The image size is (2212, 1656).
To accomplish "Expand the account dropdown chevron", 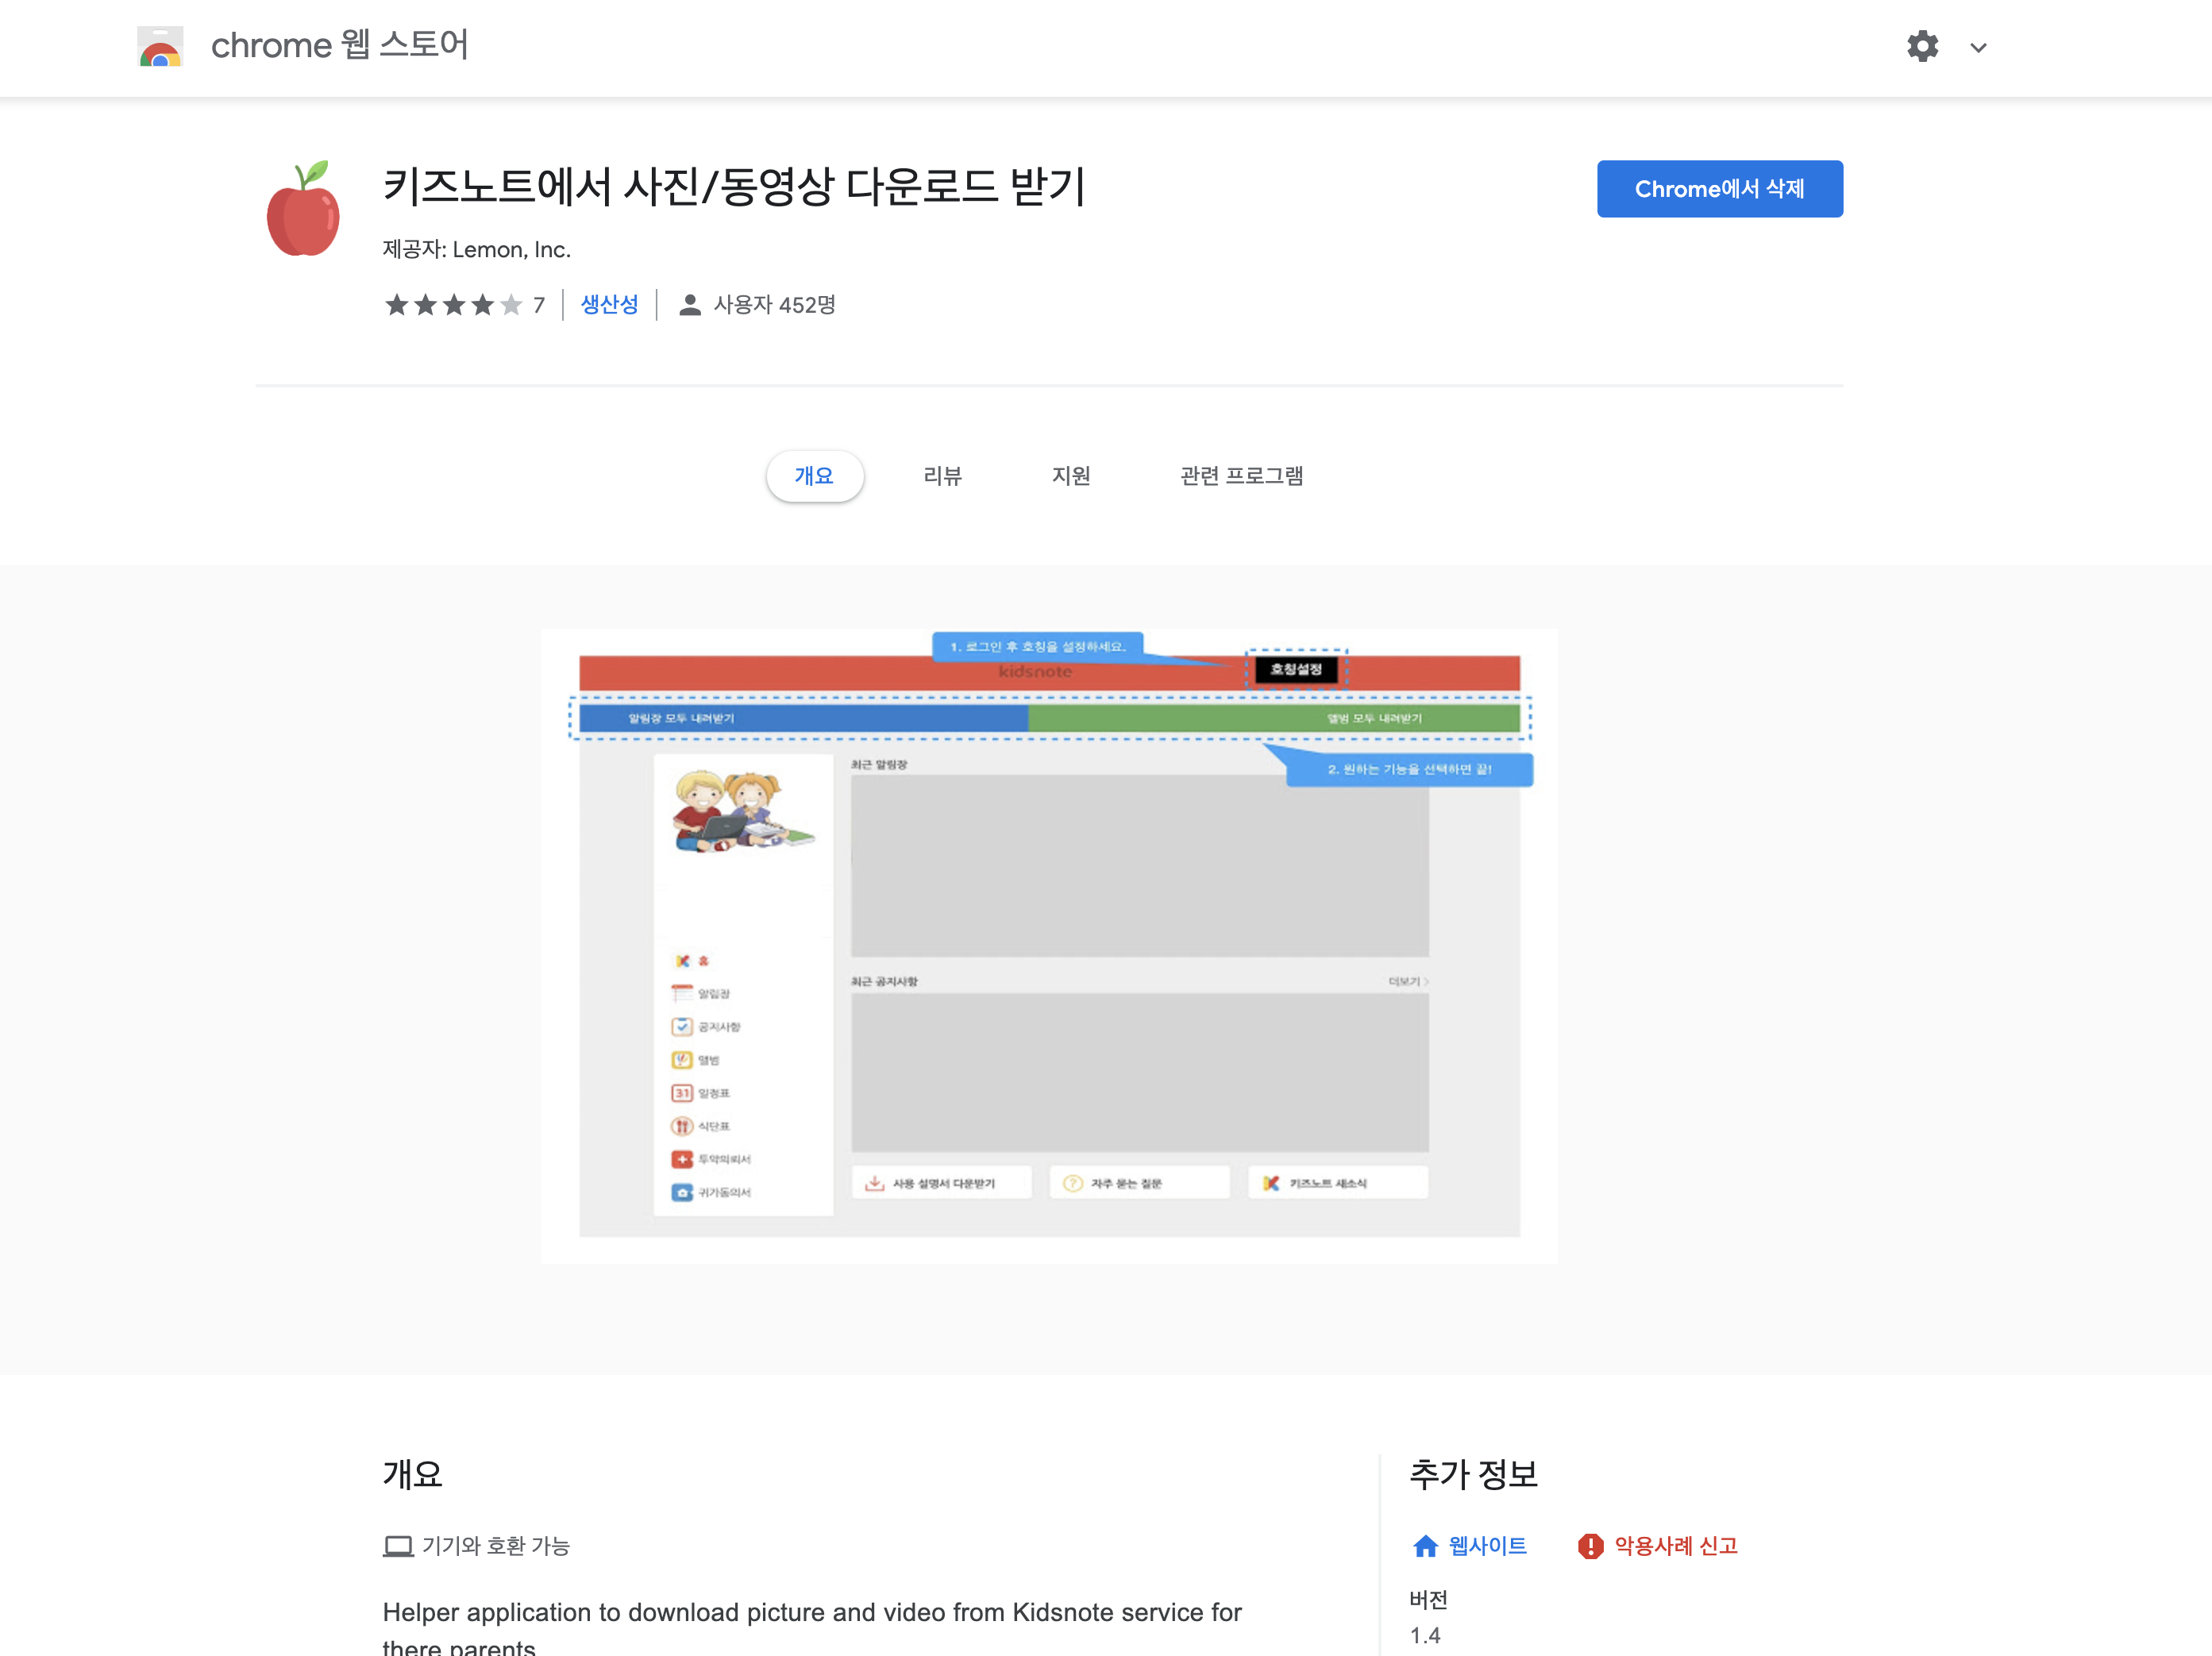I will coord(1978,48).
